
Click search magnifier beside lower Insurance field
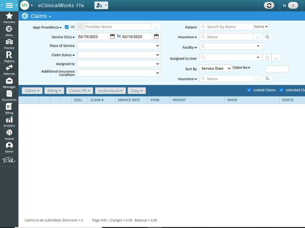pos(267,78)
